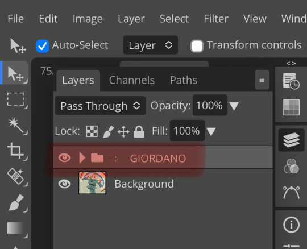
Task: Open the Pass Through blend mode dropdown
Action: [x=100, y=106]
